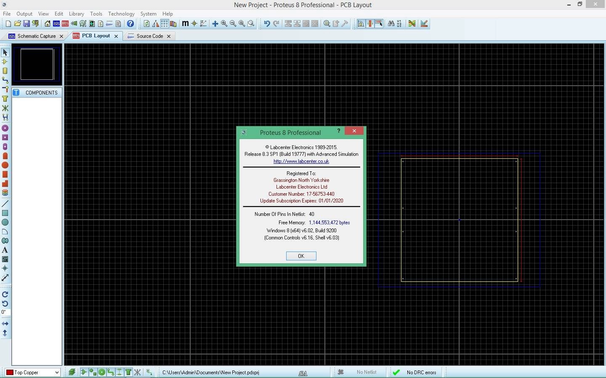Viewport: 606px width, 378px height.
Task: Toggle the track selection filter in status bar
Action: [x=111, y=372]
